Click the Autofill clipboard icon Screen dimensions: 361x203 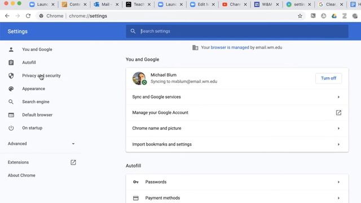[x=11, y=63]
